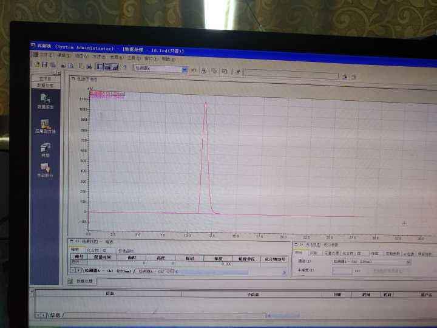
Task: Click the fourth icon right of the detector dropdown
Action: (225, 71)
